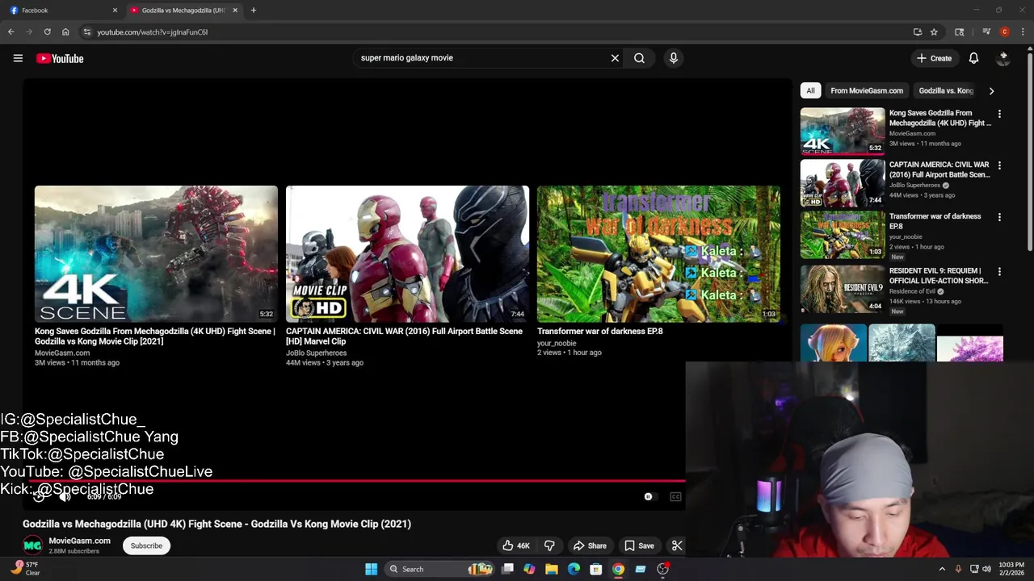Open MovieGasm.com channel name
This screenshot has height=581, width=1034.
coord(79,541)
